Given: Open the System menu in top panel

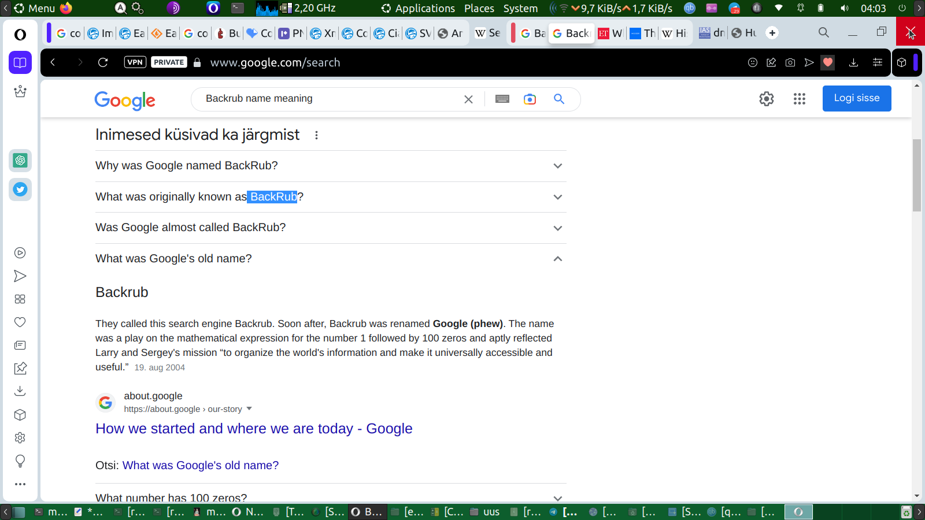Looking at the screenshot, I should (x=520, y=8).
